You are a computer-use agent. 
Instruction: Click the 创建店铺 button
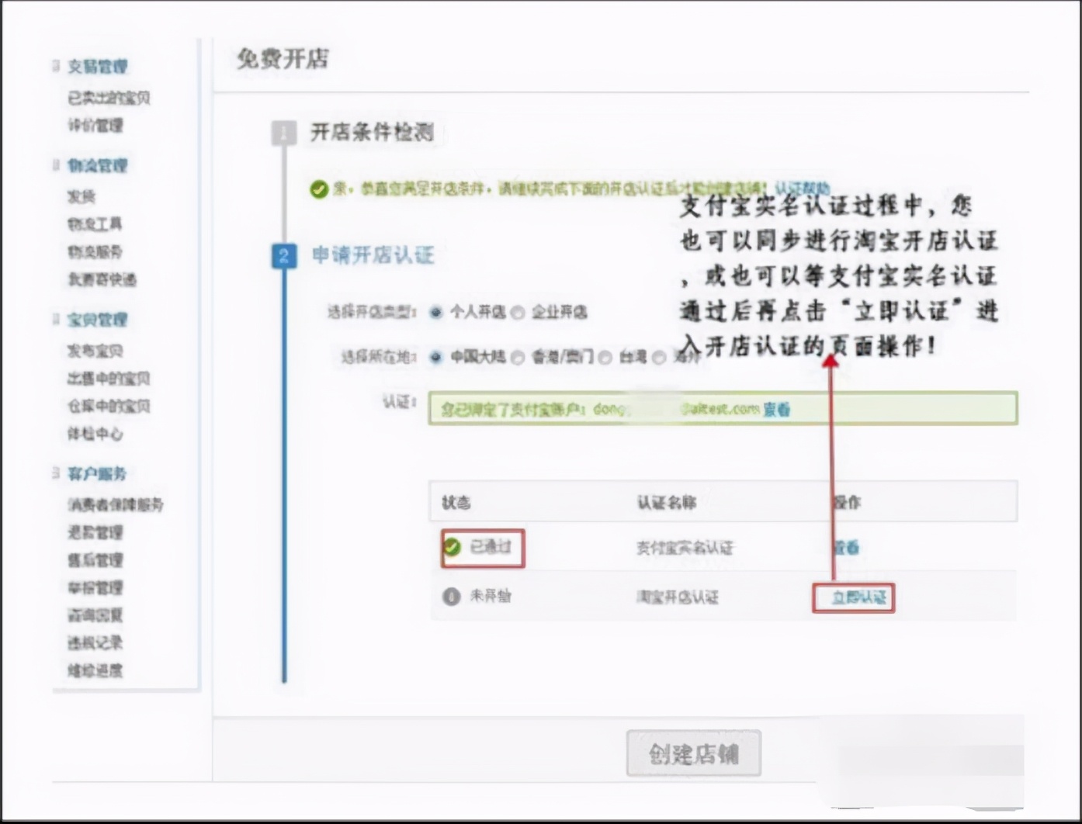693,753
